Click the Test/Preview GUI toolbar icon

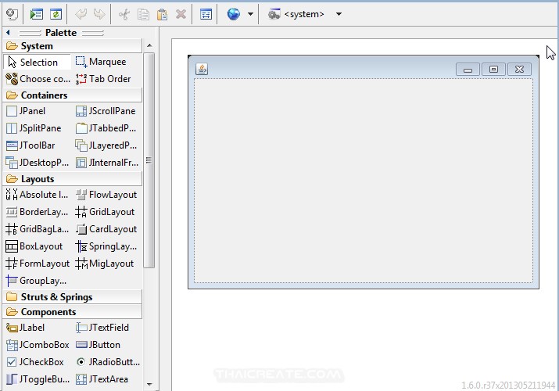click(x=37, y=14)
